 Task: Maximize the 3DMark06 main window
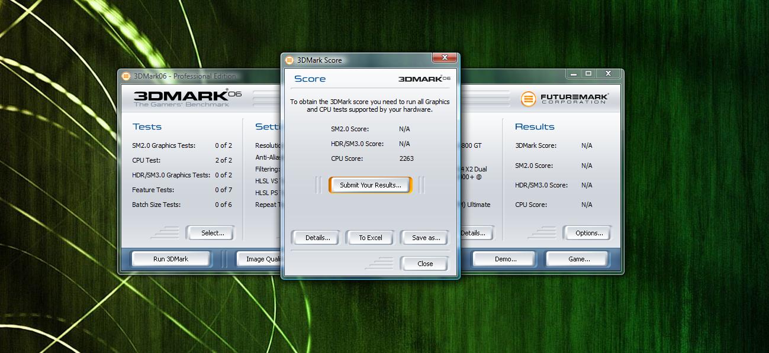pos(588,74)
